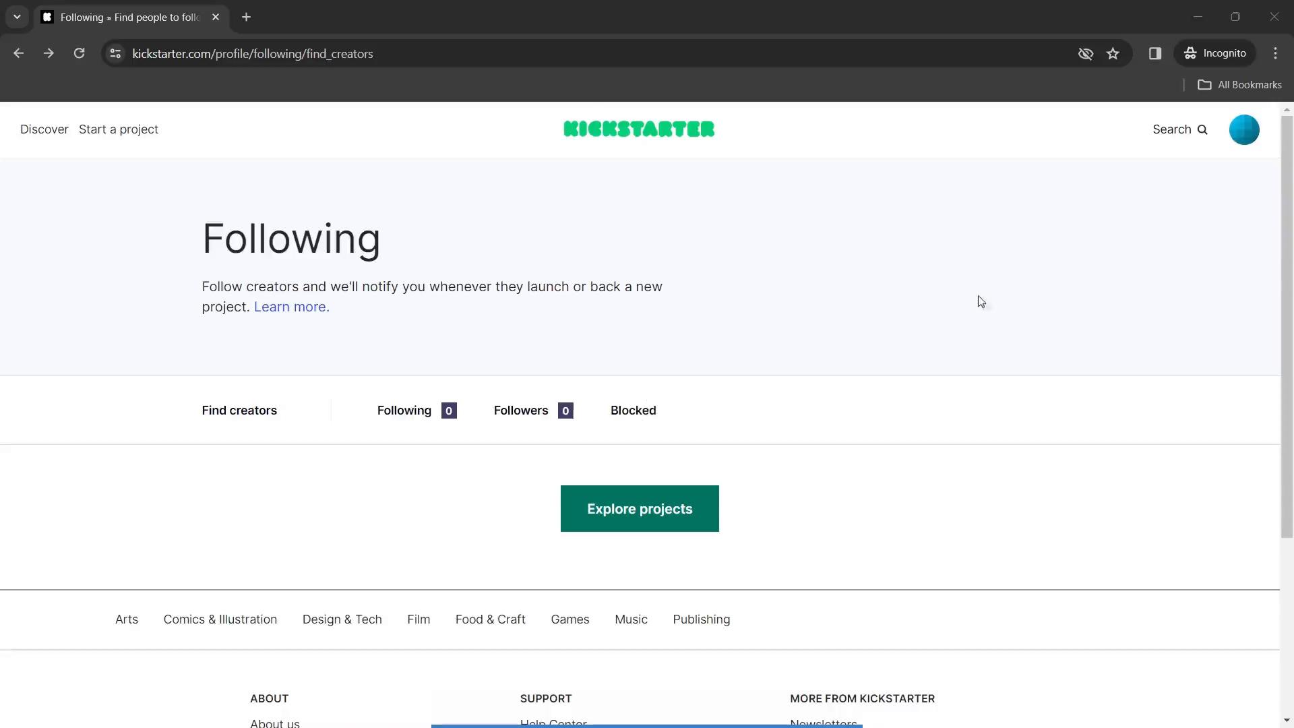Click the bookmark star icon
The width and height of the screenshot is (1294, 728).
pos(1113,53)
